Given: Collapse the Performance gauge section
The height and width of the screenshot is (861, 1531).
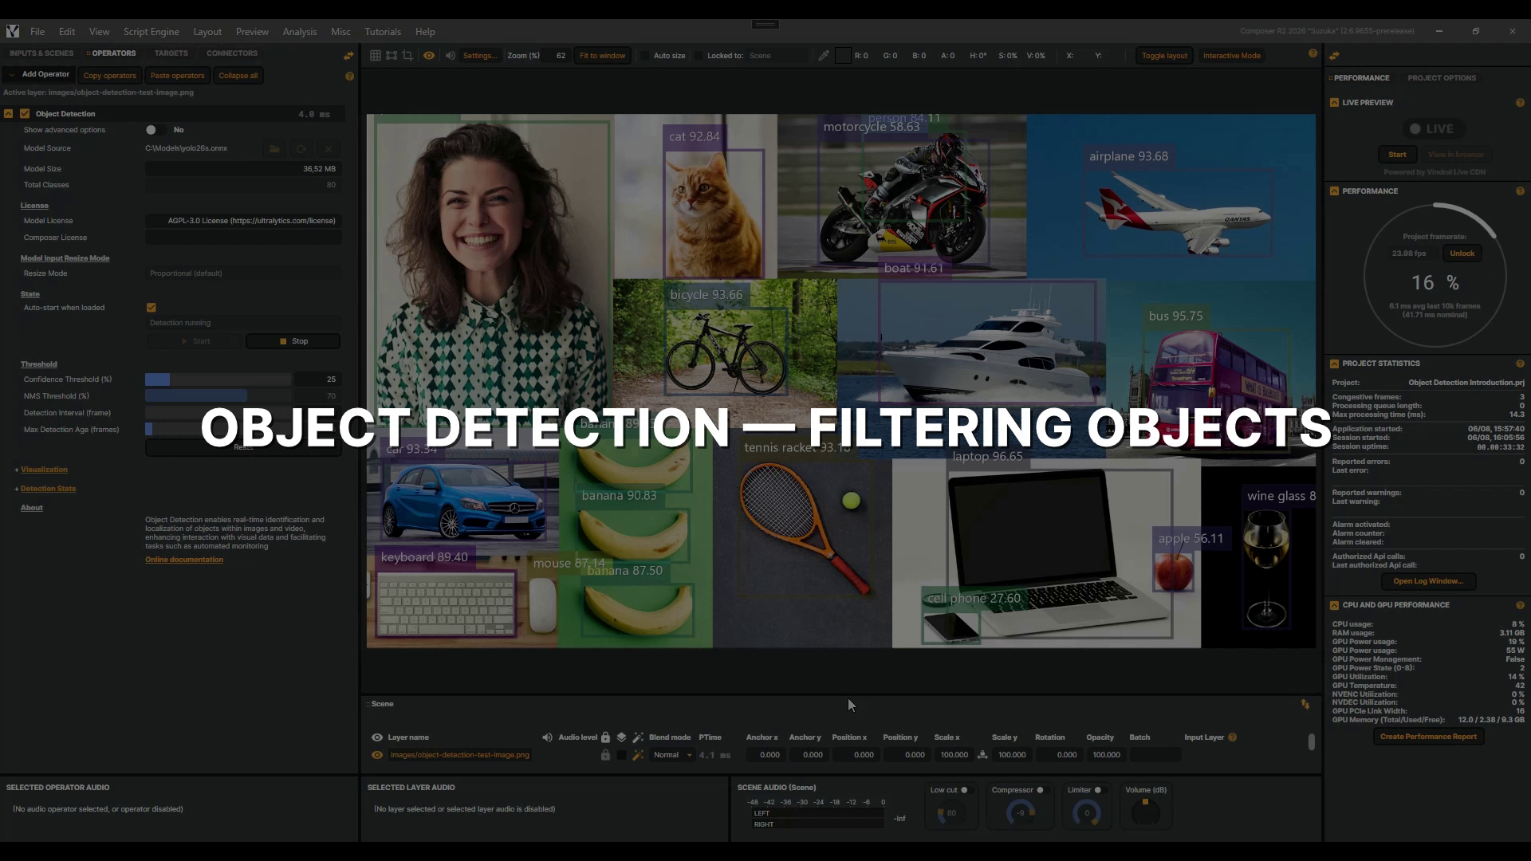Looking at the screenshot, I should 1334,191.
